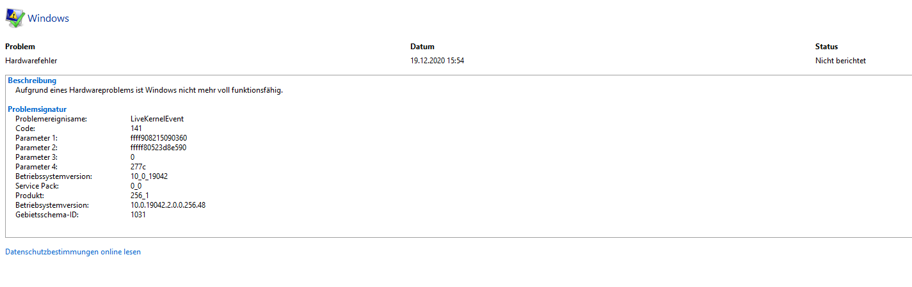Viewport: 912px width, 287px height.
Task: Select the Status column header
Action: 826,47
